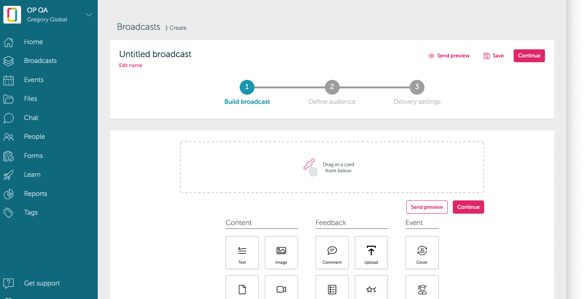Select the video camera content card
Screen dimensions: 587x299
pos(281,287)
